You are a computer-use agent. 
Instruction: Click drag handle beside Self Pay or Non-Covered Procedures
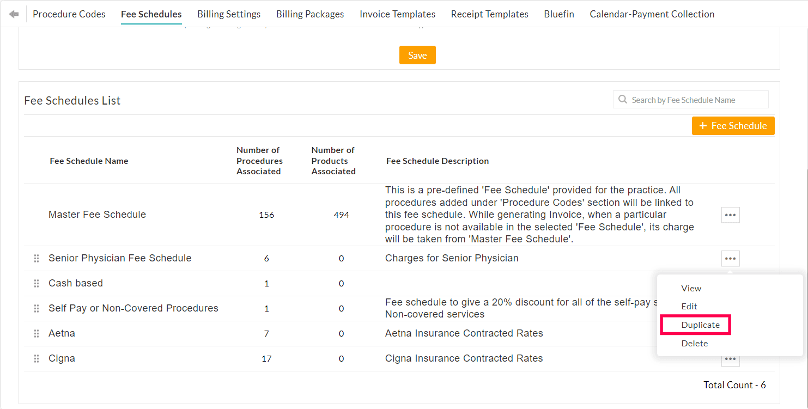pos(36,308)
